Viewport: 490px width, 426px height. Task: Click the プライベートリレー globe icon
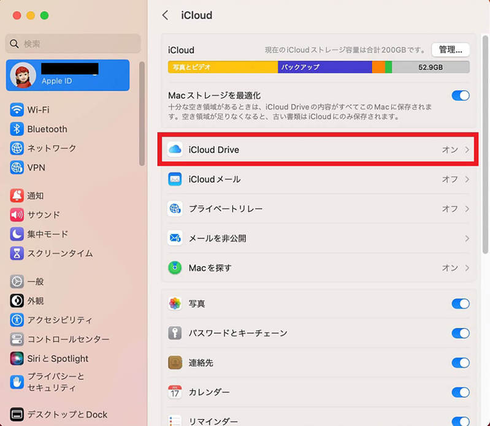click(175, 208)
